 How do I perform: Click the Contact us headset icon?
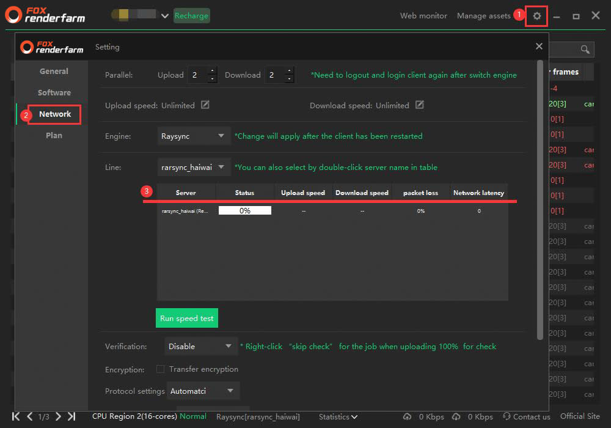coord(506,416)
